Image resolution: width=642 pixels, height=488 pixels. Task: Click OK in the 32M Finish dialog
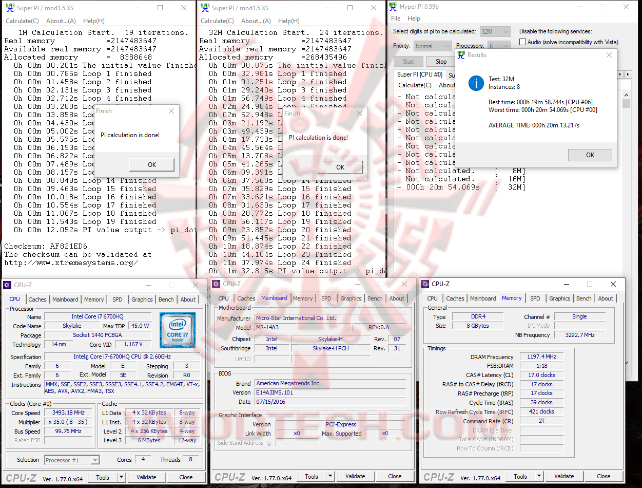[x=340, y=167]
